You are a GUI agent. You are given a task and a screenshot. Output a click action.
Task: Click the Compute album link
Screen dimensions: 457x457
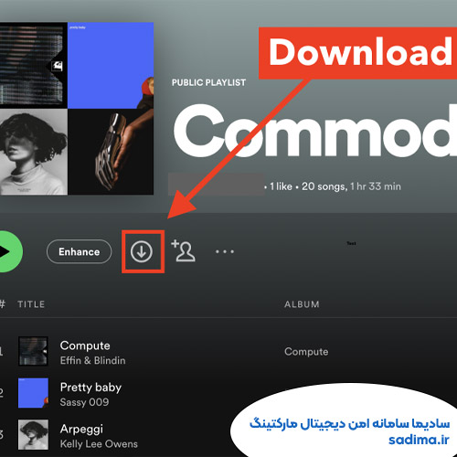tap(306, 352)
